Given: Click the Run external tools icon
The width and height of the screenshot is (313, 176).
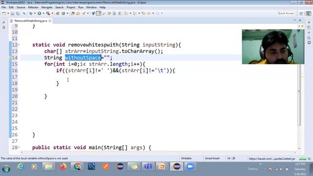Looking at the screenshot, I should [48, 13].
